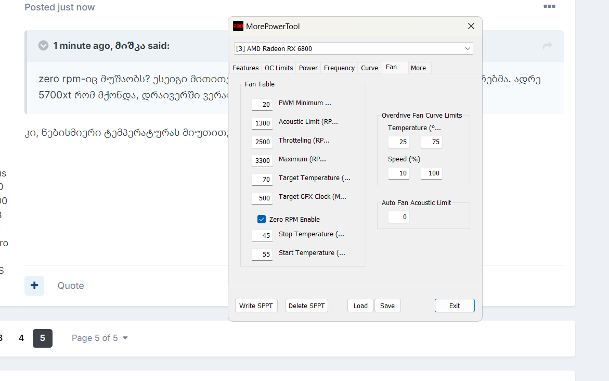Focus the Stop Temperature value field
Screen dimensions: 609x381
click(262, 235)
